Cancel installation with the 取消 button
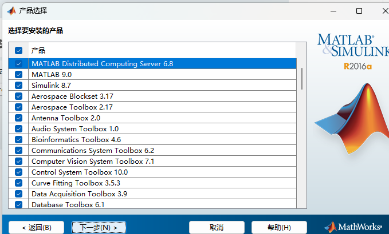The image size is (389, 234). 217,227
